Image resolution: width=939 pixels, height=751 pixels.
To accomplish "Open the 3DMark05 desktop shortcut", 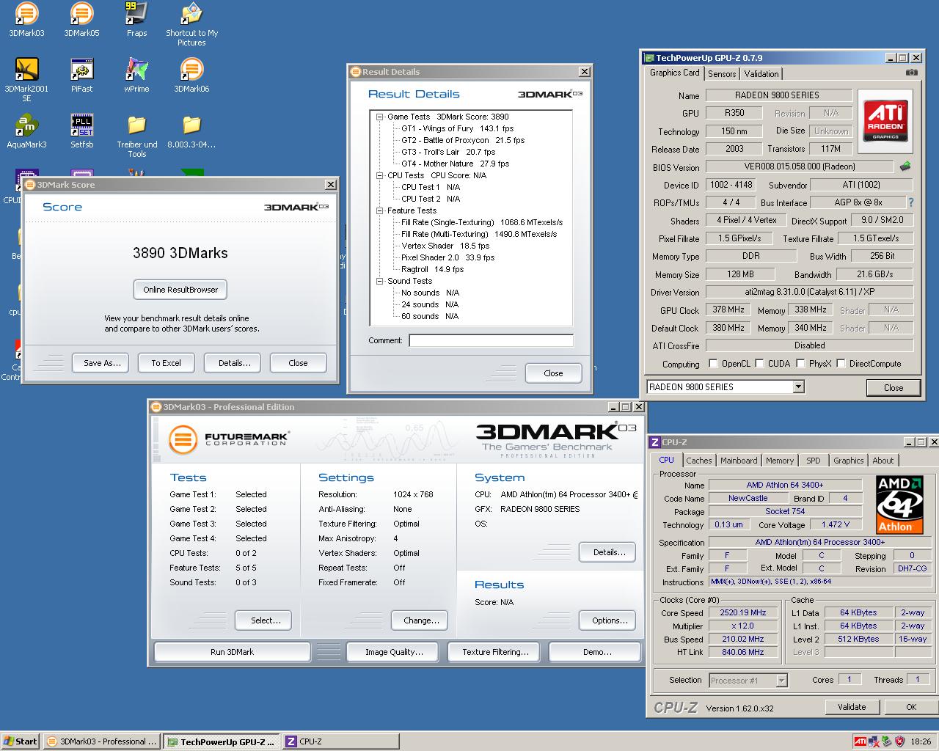I will 81,14.
